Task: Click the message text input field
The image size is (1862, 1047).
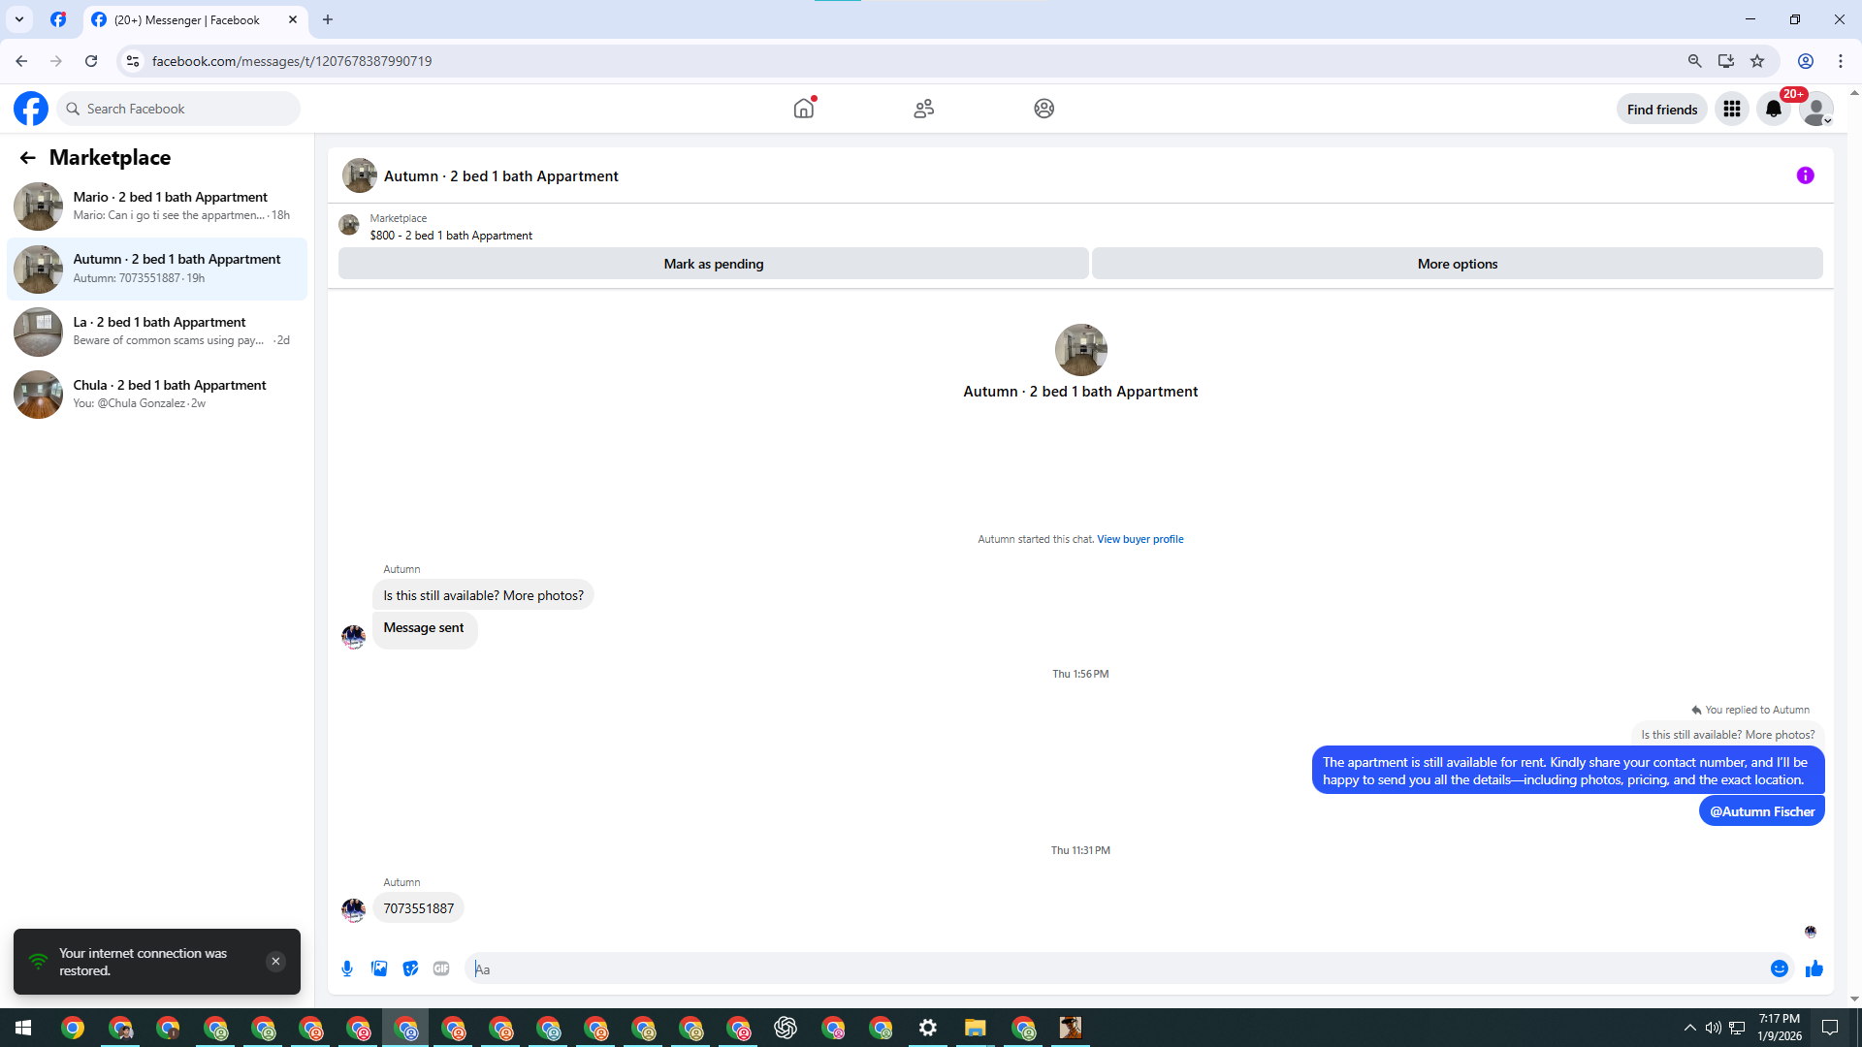Action: (1115, 968)
